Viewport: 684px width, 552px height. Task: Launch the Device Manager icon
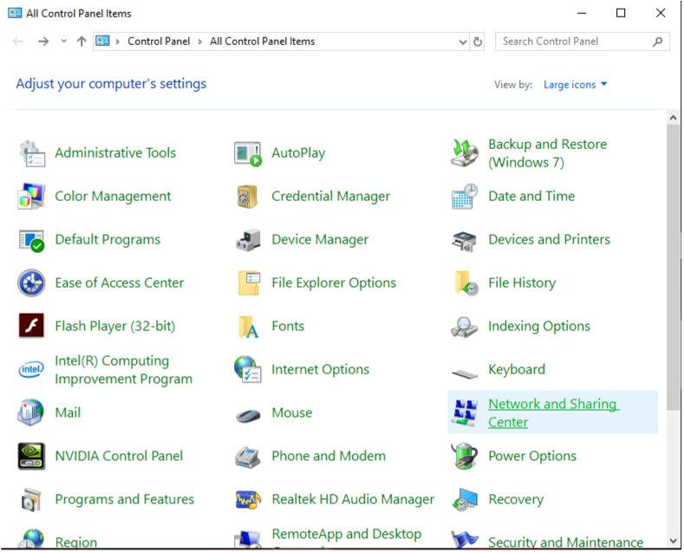pos(248,240)
